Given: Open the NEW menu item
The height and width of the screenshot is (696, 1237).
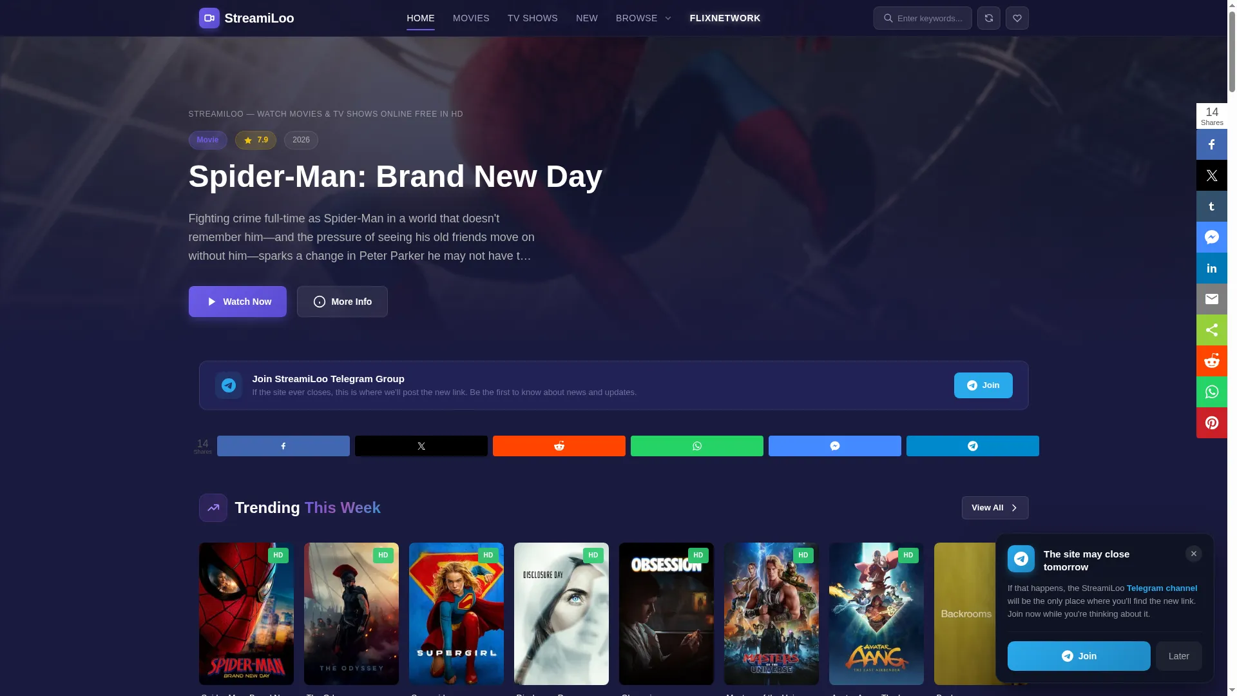Looking at the screenshot, I should [x=587, y=18].
